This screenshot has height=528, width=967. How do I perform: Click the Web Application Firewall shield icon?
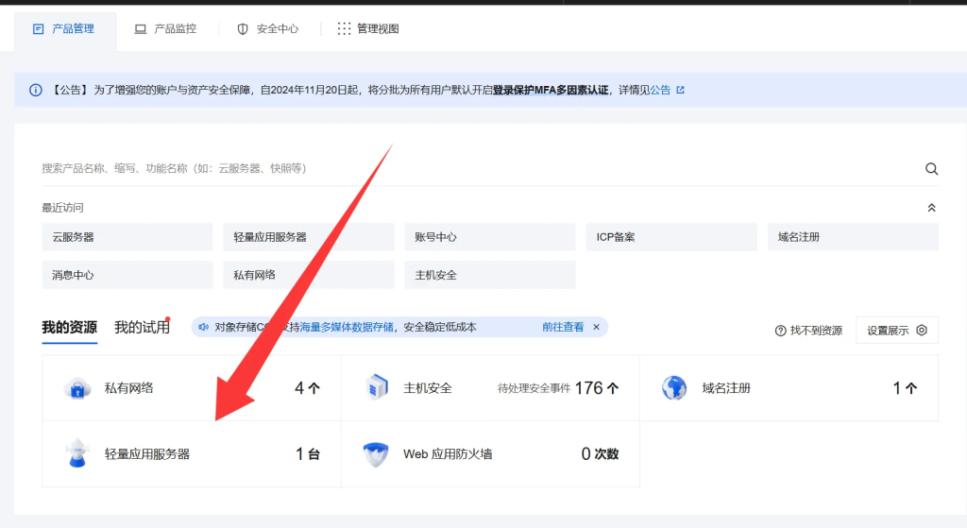375,454
